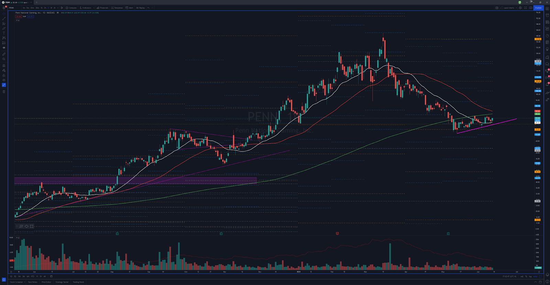Image resolution: width=550 pixels, height=285 pixels.
Task: Switch to the W weekly timeframe
Action: [x=51, y=8]
